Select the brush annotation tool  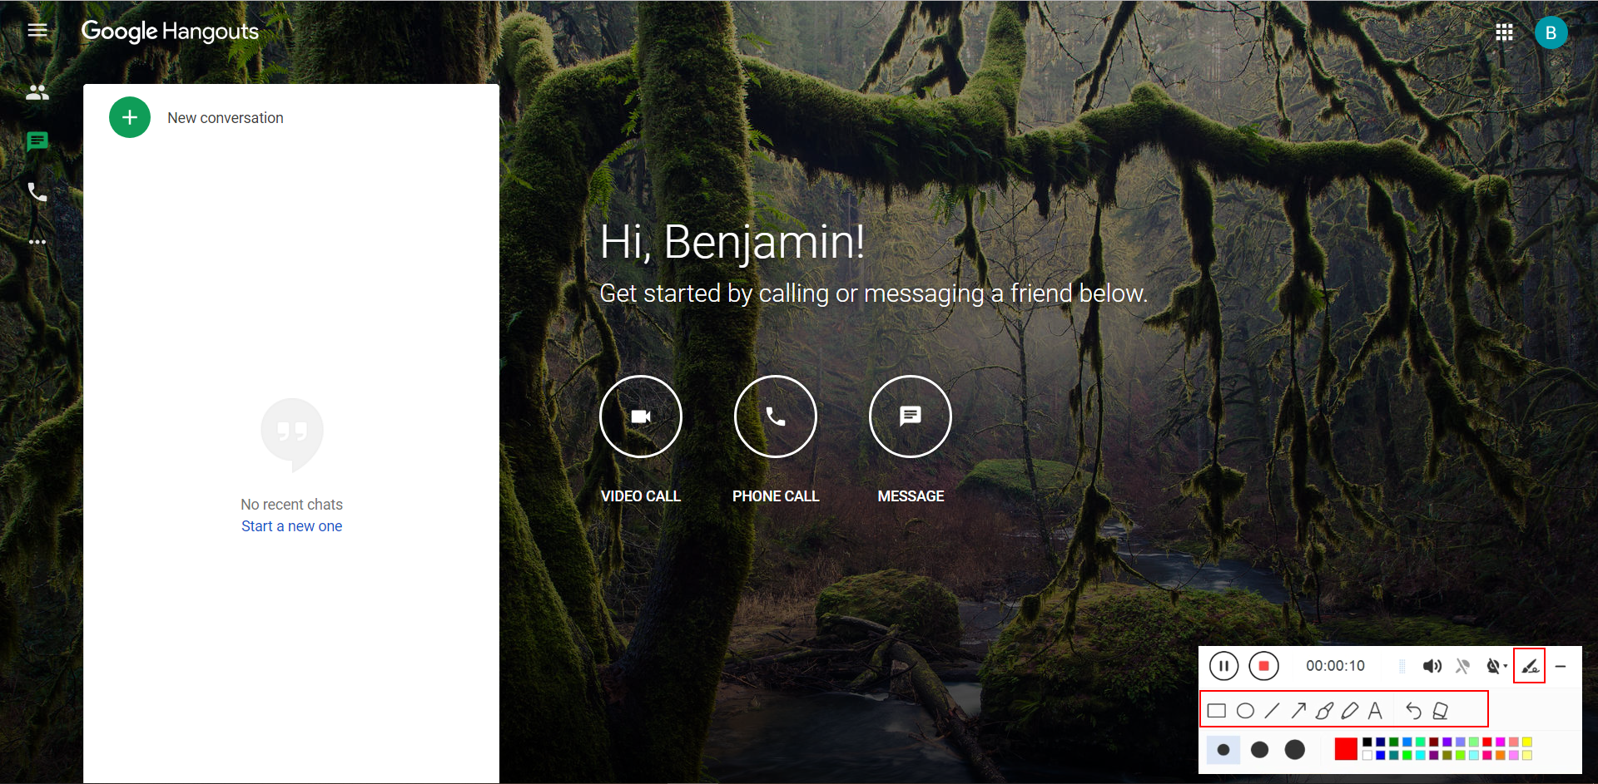click(x=1325, y=711)
